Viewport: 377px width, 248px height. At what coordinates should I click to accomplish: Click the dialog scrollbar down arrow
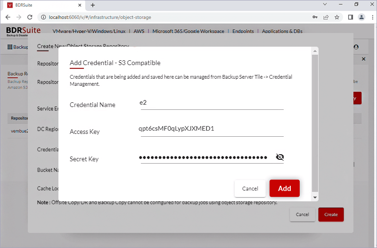pyautogui.click(x=315, y=198)
